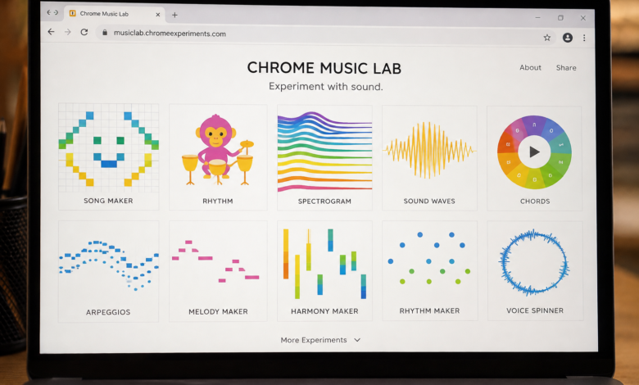The height and width of the screenshot is (385, 639).
Task: Click the browser forward arrow
Action: [x=68, y=32]
